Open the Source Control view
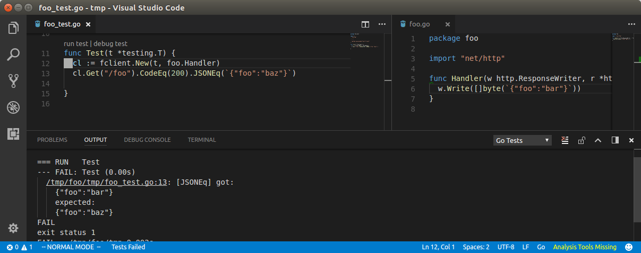 point(13,80)
